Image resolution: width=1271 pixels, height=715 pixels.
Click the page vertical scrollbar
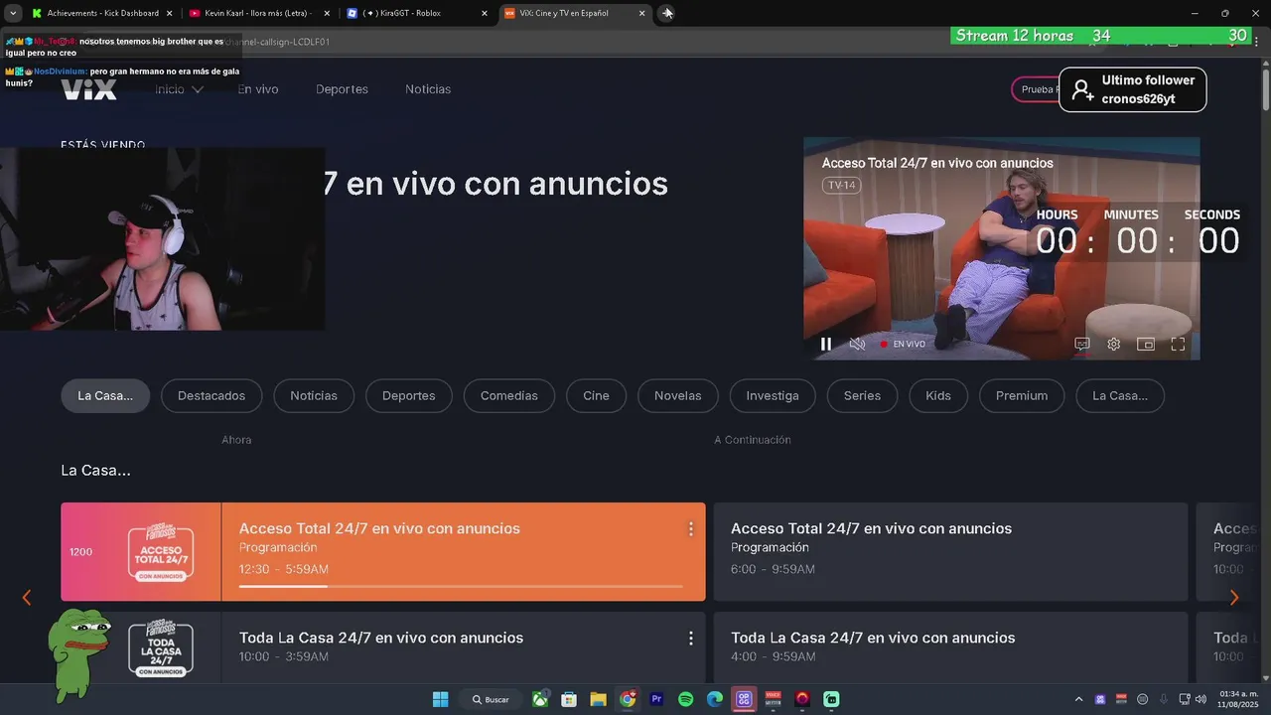(1265, 89)
